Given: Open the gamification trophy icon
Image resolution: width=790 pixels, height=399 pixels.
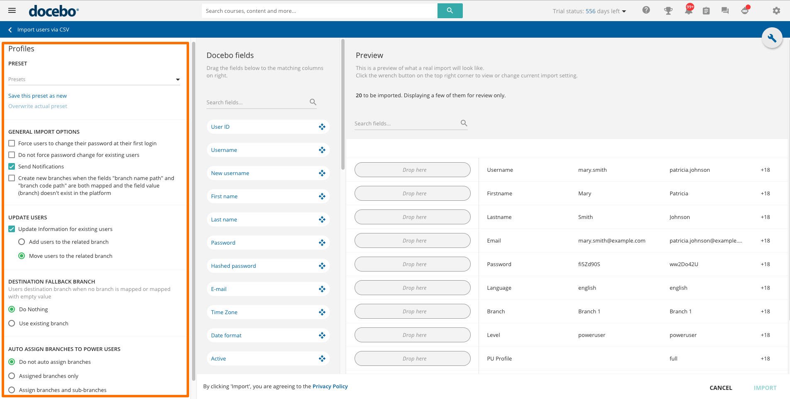Looking at the screenshot, I should (x=668, y=11).
